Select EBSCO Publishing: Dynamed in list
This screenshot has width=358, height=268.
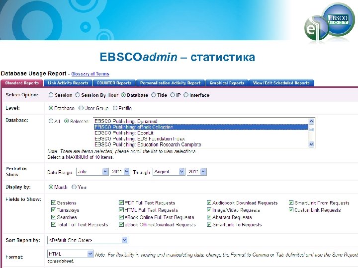(x=201, y=121)
